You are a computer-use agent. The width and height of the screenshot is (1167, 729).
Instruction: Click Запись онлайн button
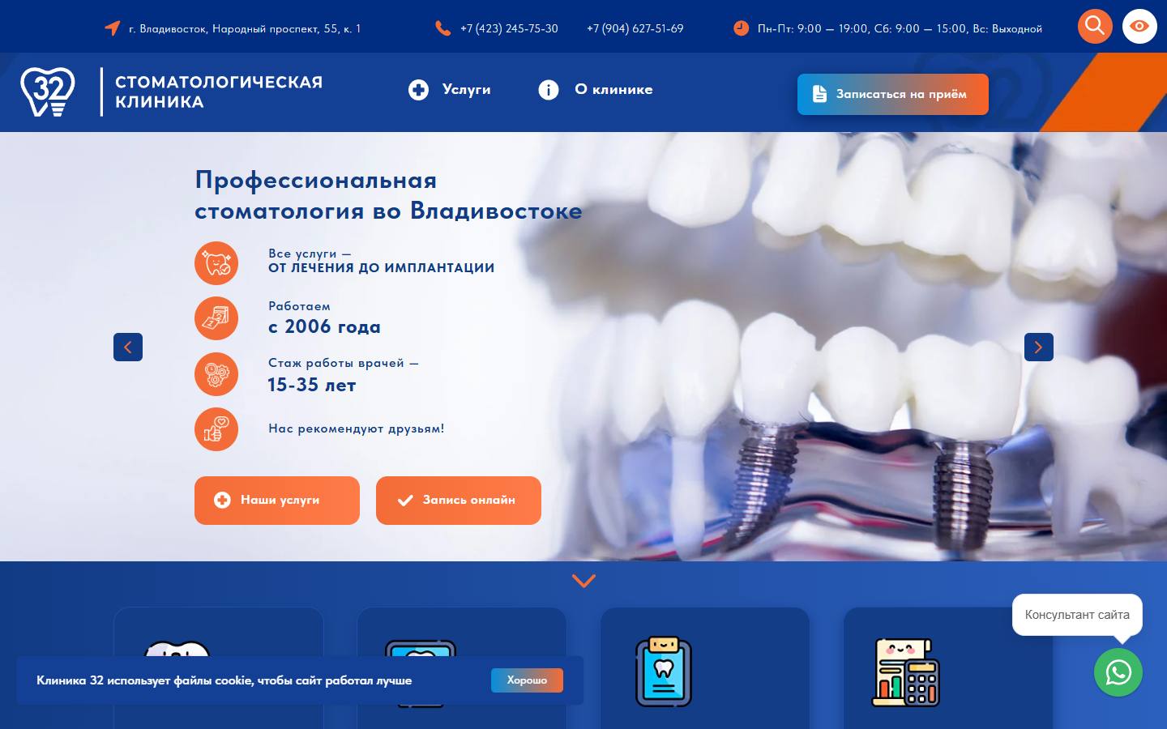tap(459, 501)
